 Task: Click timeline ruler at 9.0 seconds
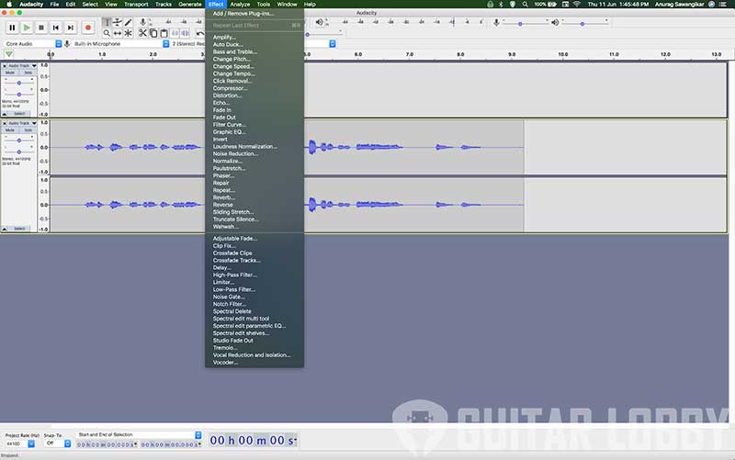[512, 55]
